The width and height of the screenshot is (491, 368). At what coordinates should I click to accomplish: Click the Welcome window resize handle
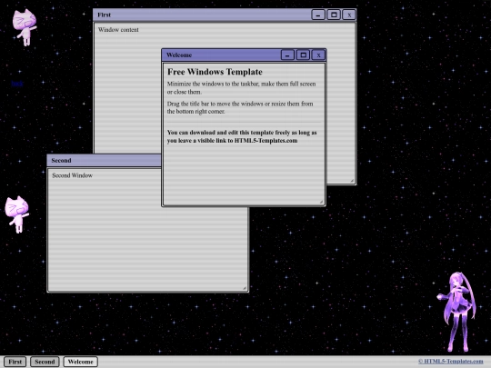321,202
